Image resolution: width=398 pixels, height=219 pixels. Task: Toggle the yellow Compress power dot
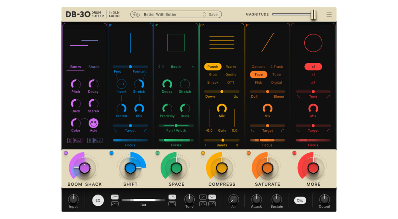(203, 153)
